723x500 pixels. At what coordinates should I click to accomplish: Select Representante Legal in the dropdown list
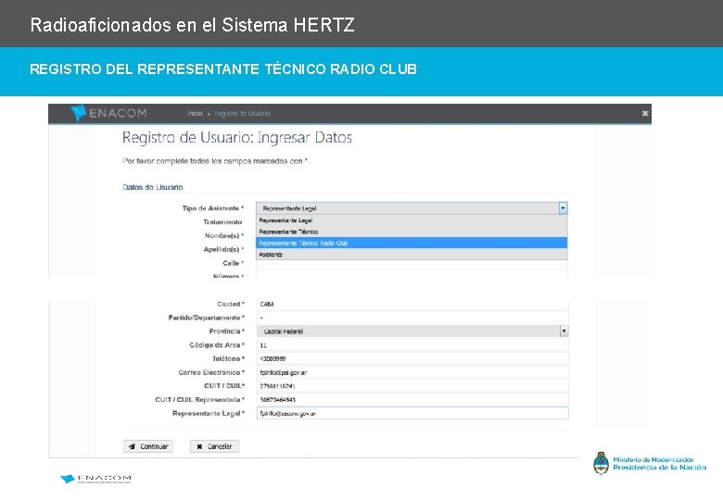tap(412, 220)
